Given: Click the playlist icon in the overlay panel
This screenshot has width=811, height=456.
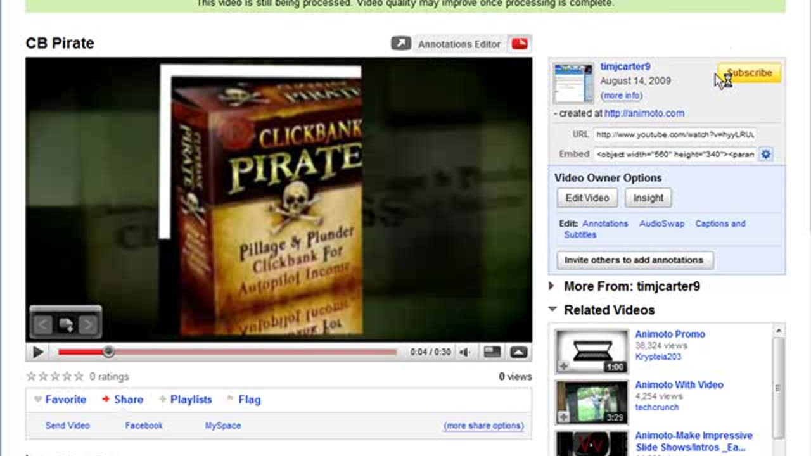Looking at the screenshot, I should (66, 326).
